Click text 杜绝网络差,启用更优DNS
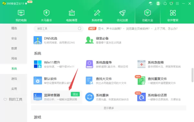Screen dimensions: 194x122 click(59, 43)
